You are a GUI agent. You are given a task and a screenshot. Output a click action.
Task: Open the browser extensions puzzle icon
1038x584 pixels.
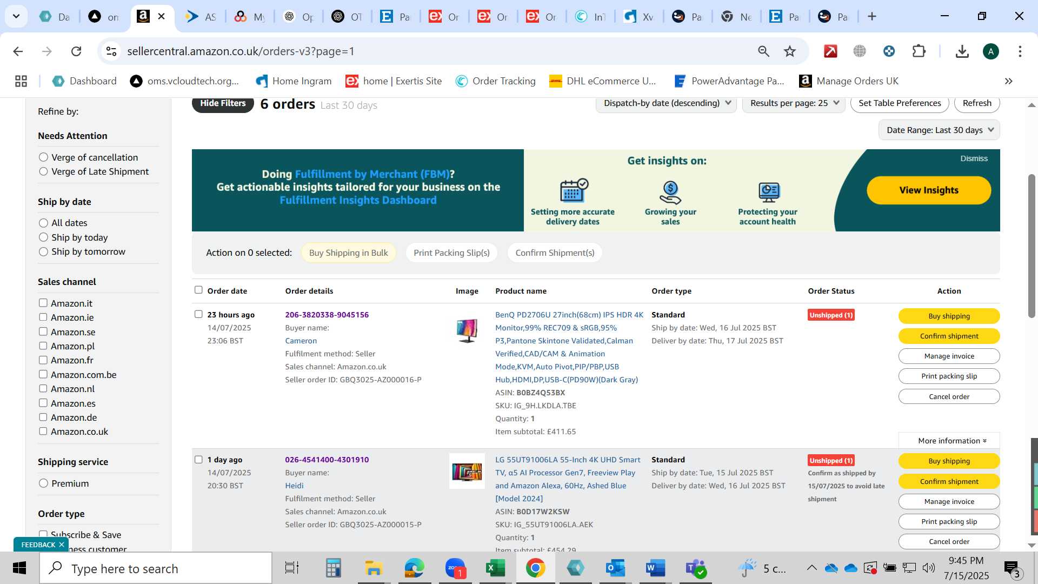919,51
